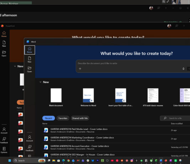Image resolution: width=190 pixels, height=164 pixels.
Task: Click the search magnifier icon at the screen top
Action: (x=164, y=1)
